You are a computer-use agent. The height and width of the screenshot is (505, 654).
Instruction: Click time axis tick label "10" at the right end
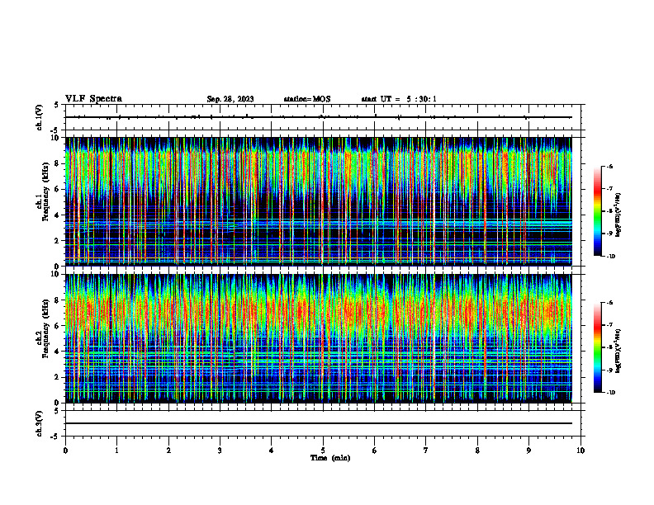coord(581,451)
